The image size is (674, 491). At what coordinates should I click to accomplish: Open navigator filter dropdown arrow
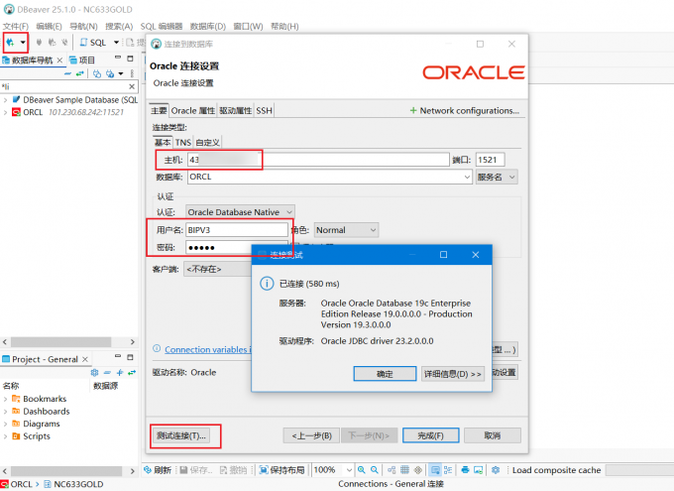[x=121, y=73]
